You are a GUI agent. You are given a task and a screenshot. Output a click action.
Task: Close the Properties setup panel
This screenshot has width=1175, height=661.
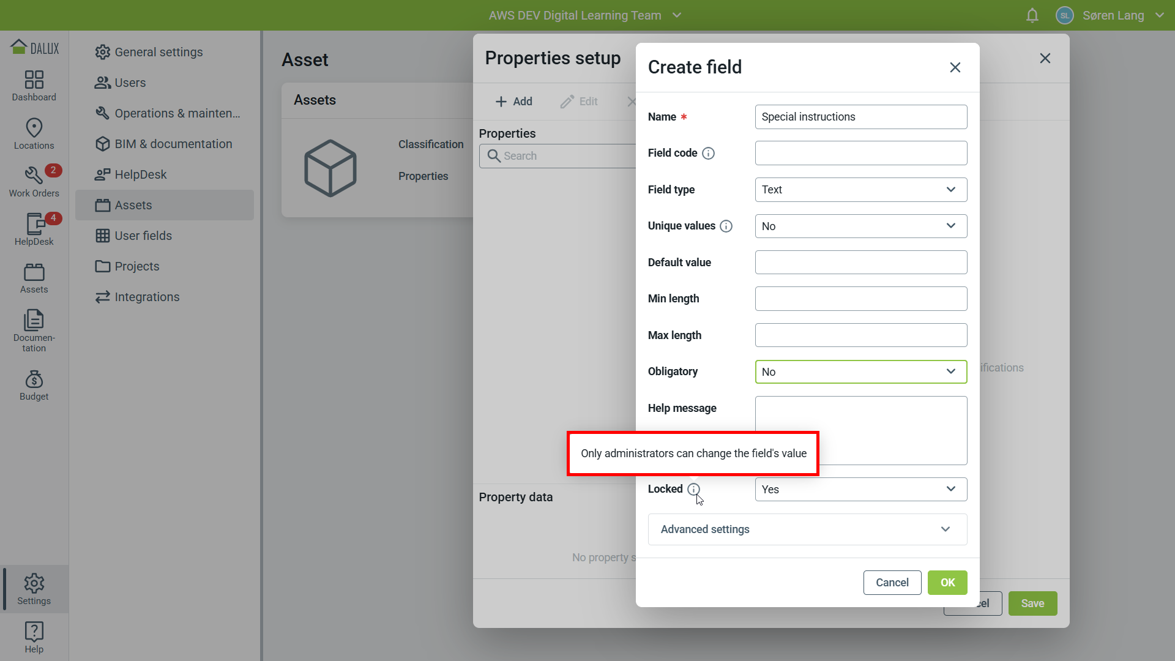(1045, 58)
